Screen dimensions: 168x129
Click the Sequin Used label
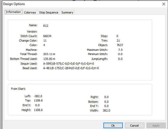29,64
